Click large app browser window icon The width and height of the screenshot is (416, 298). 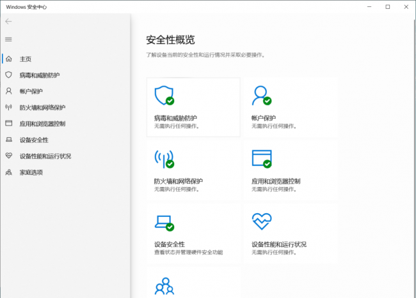coord(262,159)
